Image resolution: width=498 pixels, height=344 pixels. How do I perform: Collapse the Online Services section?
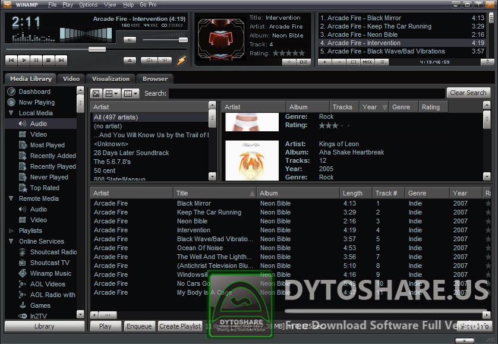(10, 241)
